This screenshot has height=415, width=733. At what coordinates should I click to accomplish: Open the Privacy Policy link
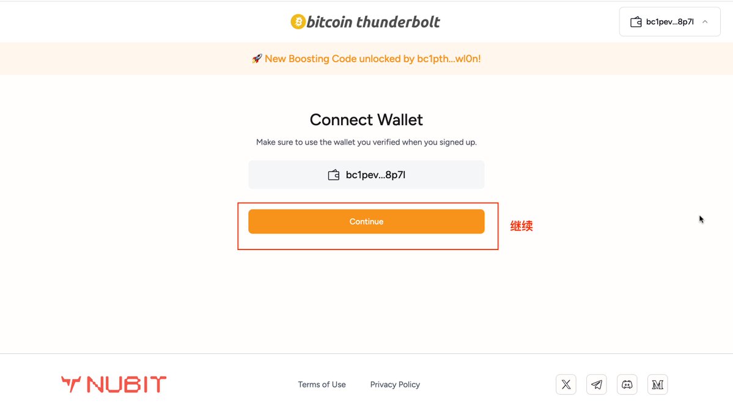pos(395,384)
